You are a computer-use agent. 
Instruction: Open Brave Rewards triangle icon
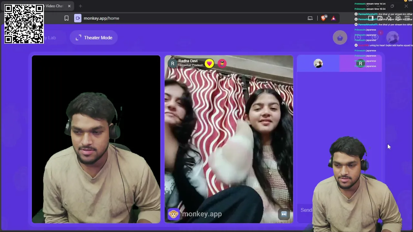click(x=333, y=18)
